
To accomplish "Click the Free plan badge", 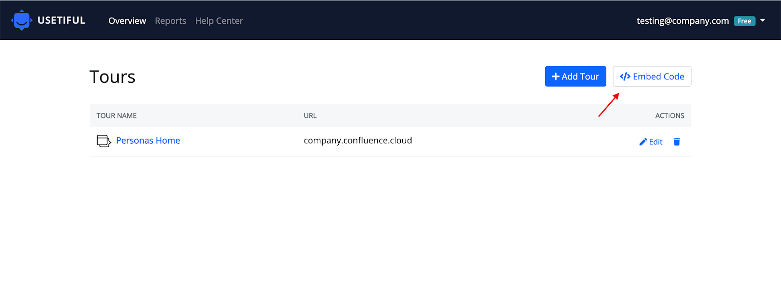I will tap(744, 21).
